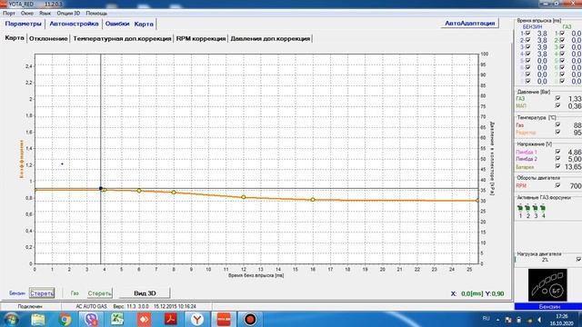Screen dimensions: 582x327
Task: Click the engine load 2% progress bar
Action: [x=545, y=260]
